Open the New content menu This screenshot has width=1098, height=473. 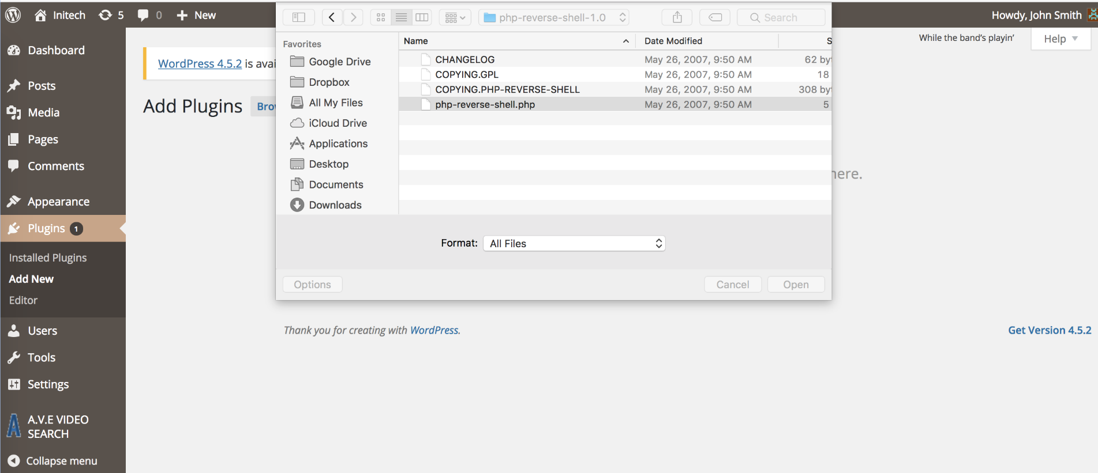point(196,15)
